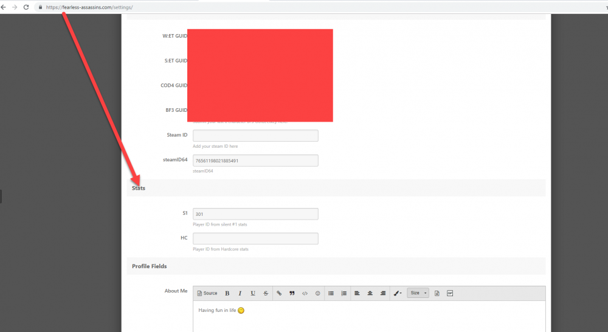The image size is (608, 332).
Task: Click into the About Me text area
Action: 369,316
